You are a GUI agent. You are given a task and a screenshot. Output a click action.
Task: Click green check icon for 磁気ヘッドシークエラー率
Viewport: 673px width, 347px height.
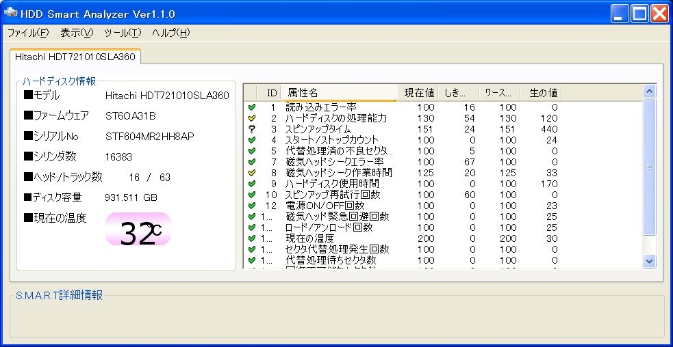coord(252,161)
